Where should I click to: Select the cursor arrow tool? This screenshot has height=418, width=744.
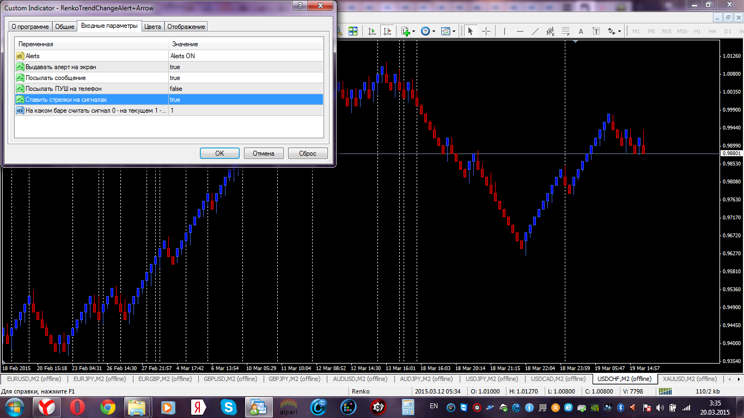(470, 31)
